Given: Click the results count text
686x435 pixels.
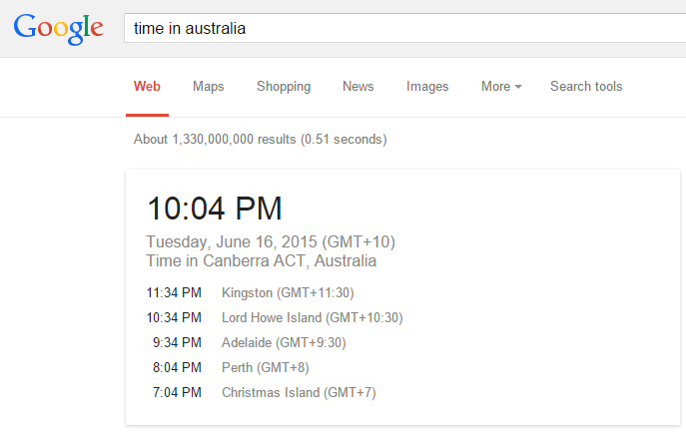Looking at the screenshot, I should point(260,140).
